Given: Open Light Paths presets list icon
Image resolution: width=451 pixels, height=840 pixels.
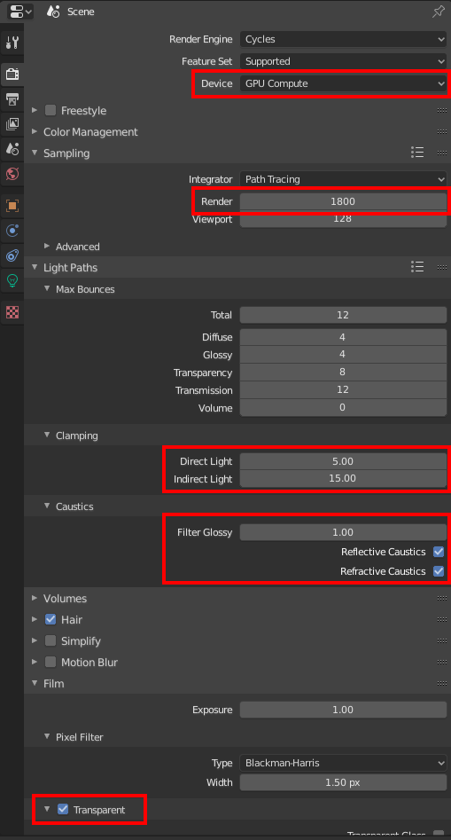Looking at the screenshot, I should (x=417, y=267).
